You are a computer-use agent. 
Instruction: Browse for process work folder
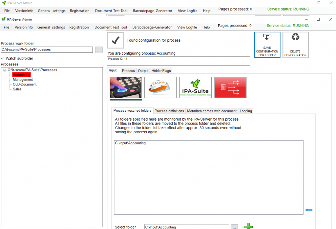click(x=99, y=50)
